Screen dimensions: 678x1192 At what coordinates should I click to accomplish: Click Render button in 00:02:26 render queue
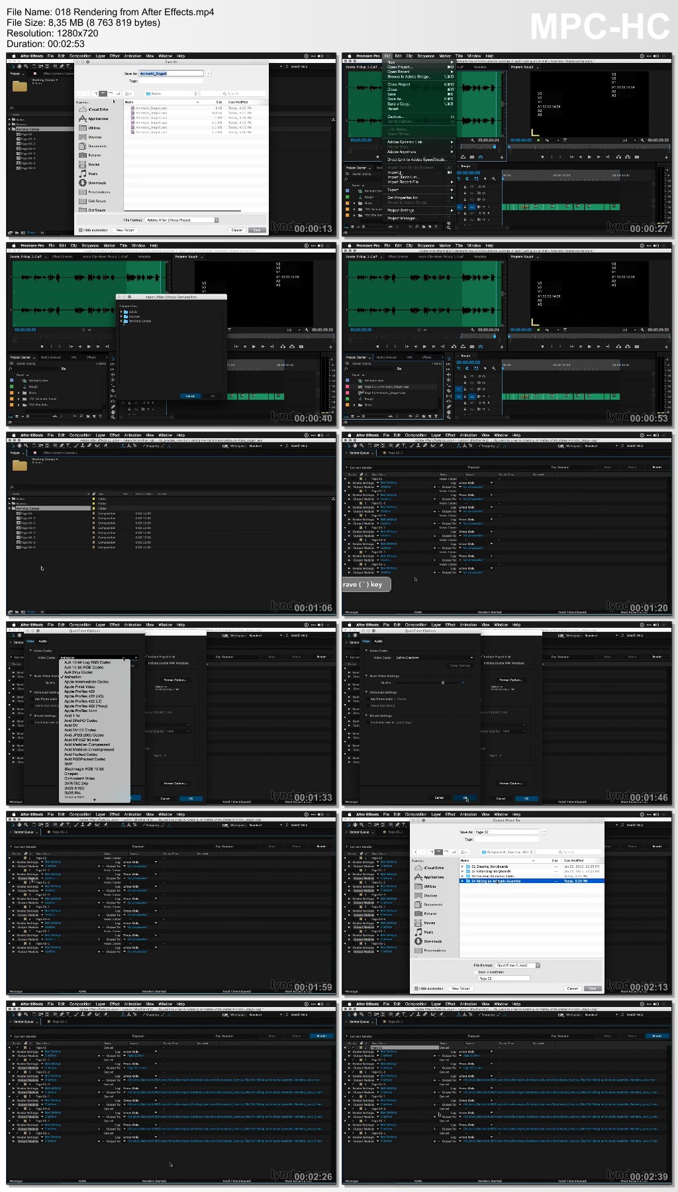pos(321,1036)
